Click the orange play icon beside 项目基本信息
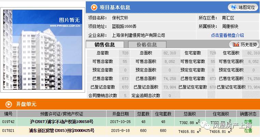The image size is (260, 137). (94, 7)
